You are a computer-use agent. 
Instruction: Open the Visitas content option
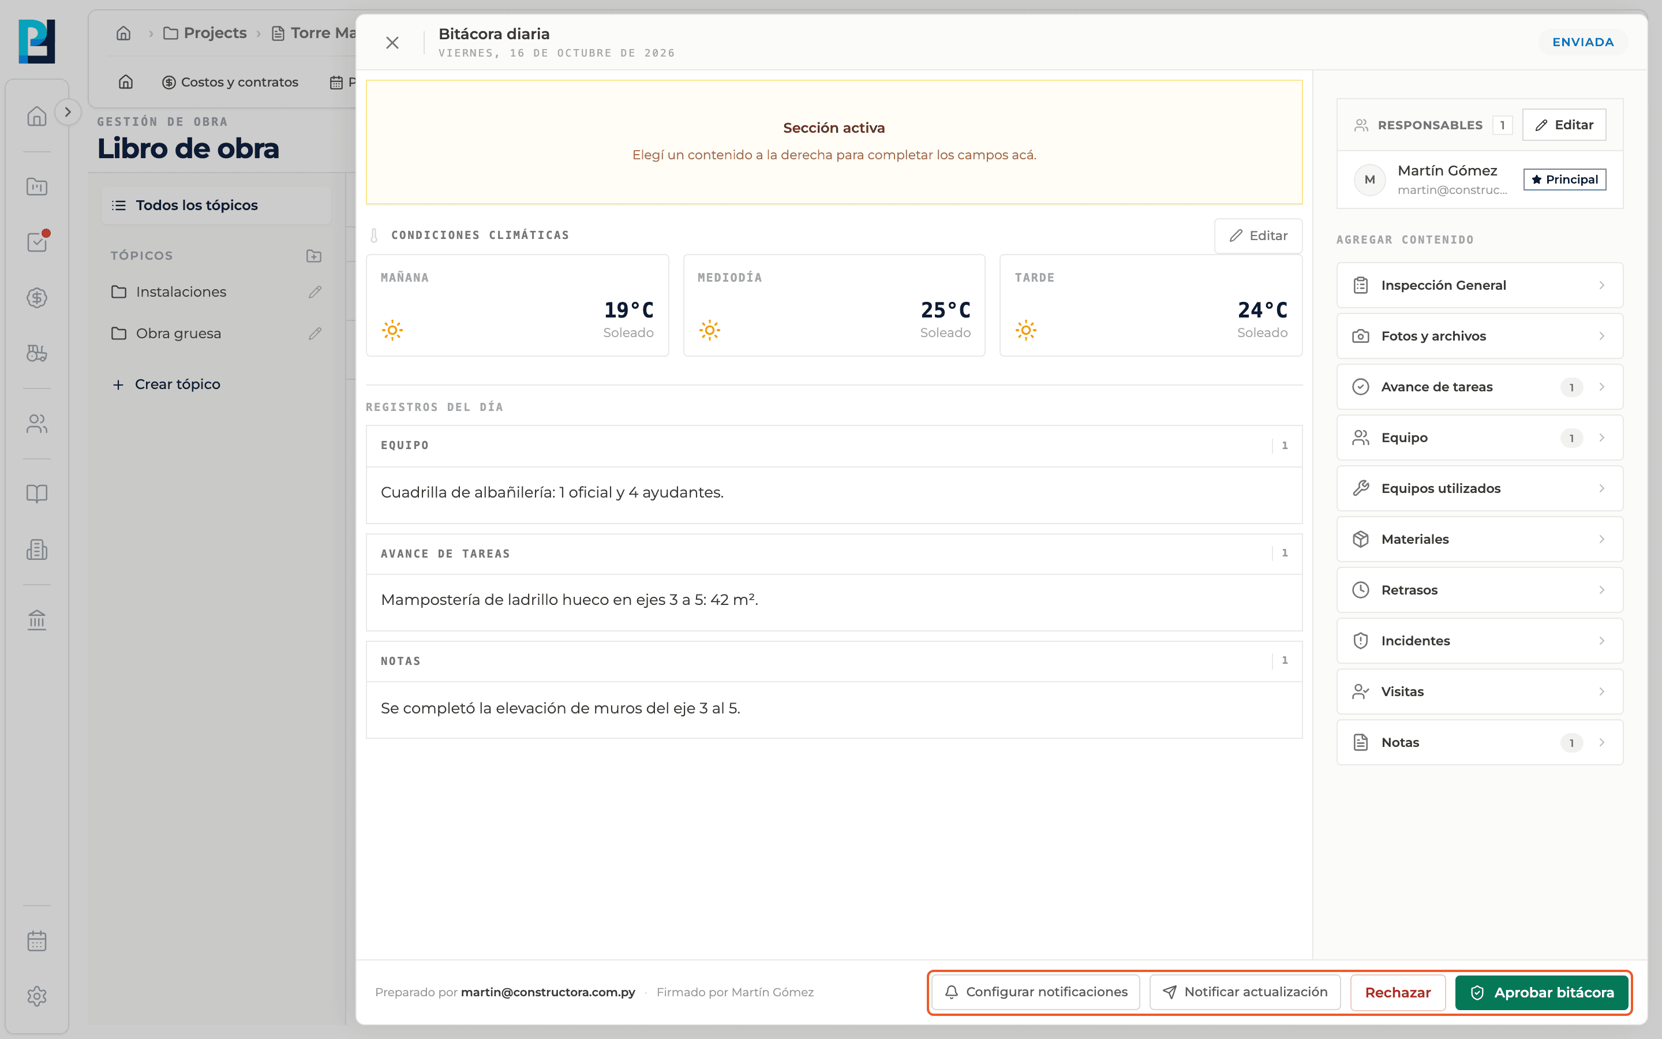(1479, 692)
